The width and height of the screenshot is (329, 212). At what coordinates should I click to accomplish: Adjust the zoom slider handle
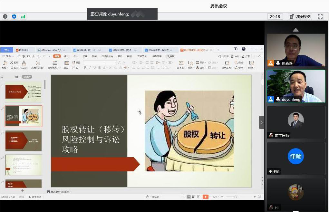pyautogui.click(x=236, y=197)
